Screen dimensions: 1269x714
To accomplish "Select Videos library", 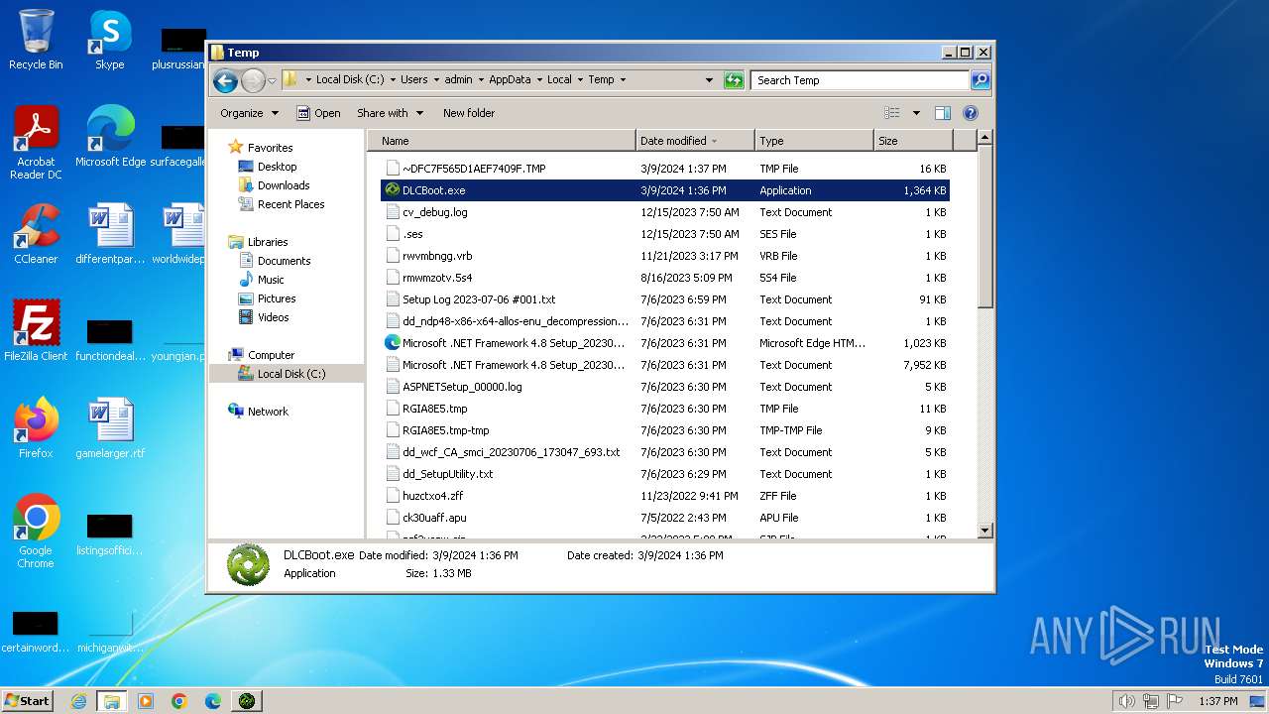I will (x=273, y=317).
